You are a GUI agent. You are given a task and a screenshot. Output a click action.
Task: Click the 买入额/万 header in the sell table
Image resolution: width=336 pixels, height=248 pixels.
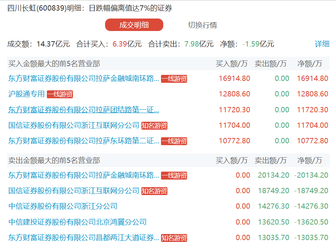click(232, 160)
